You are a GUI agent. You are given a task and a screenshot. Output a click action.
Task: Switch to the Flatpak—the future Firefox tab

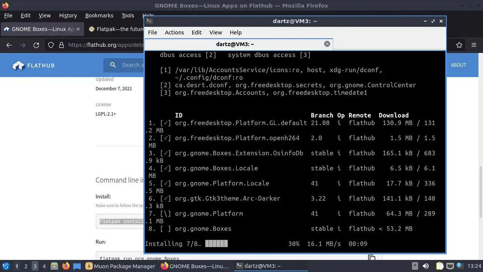[x=115, y=29]
